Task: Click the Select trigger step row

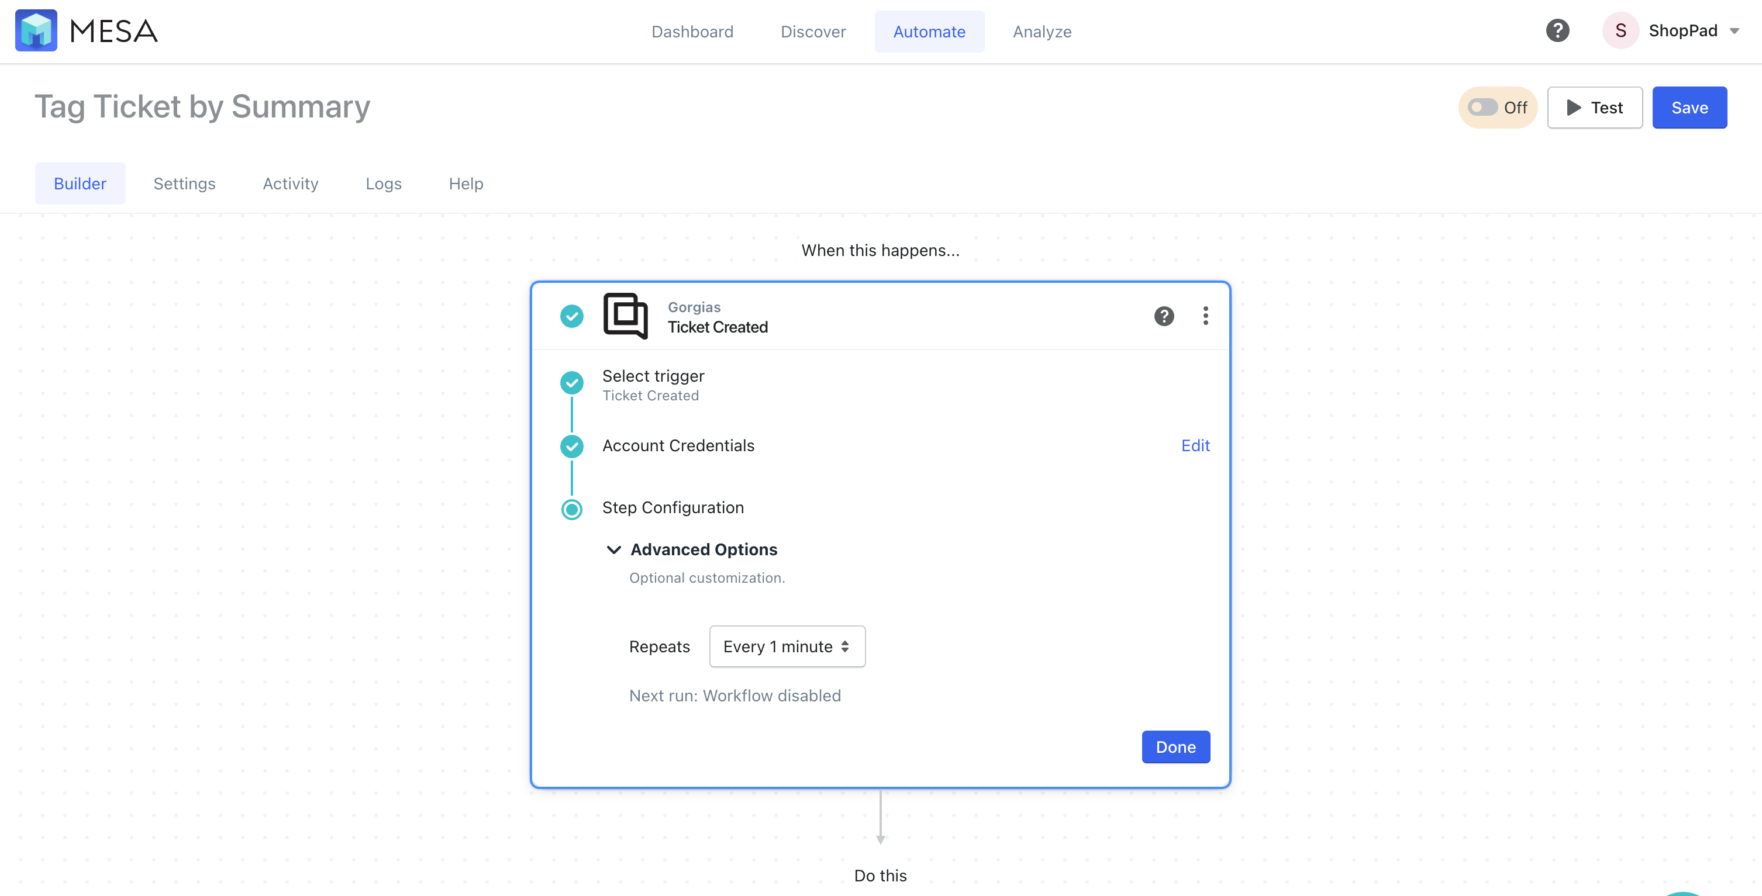Action: click(x=885, y=385)
